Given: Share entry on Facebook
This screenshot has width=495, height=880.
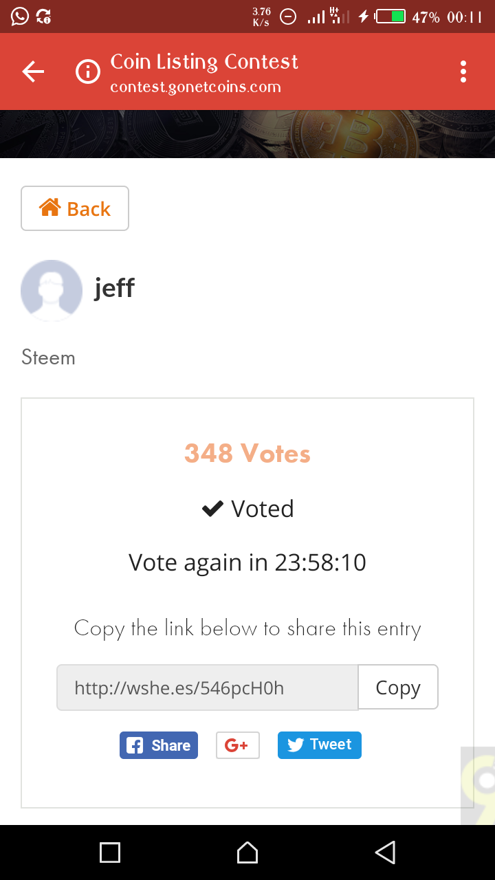Looking at the screenshot, I should point(159,745).
